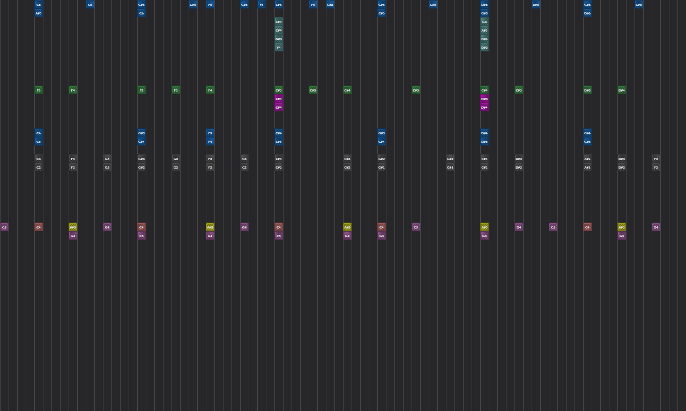Click the blue C5 note block
The width and height of the screenshot is (686, 411).
point(39,142)
